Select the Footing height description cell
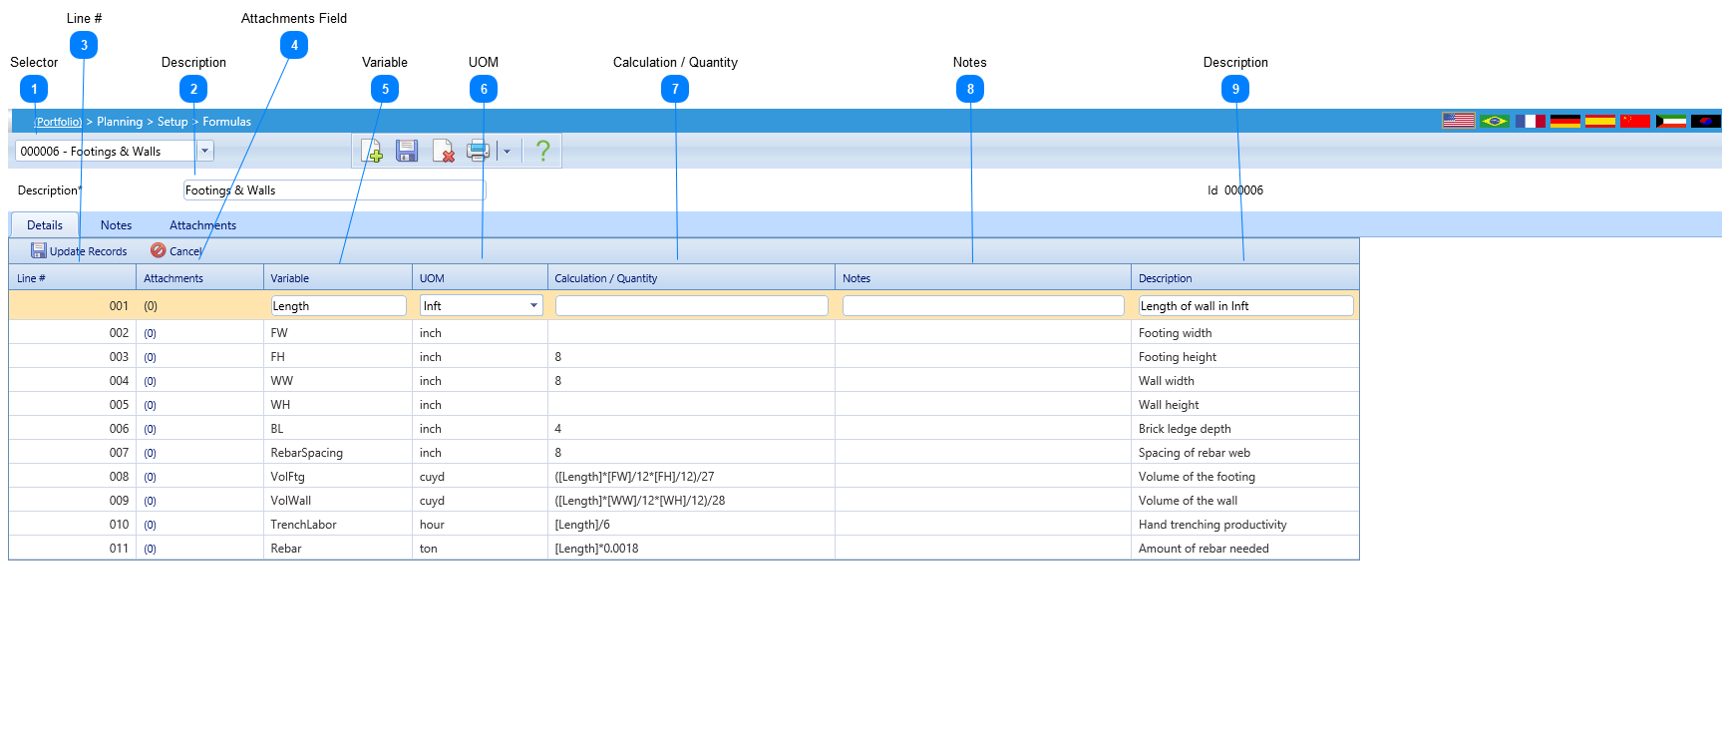Image resolution: width=1725 pixels, height=756 pixels. point(1245,357)
